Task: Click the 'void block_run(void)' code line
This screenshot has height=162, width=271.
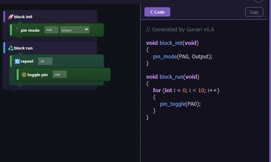Action: click(x=172, y=77)
